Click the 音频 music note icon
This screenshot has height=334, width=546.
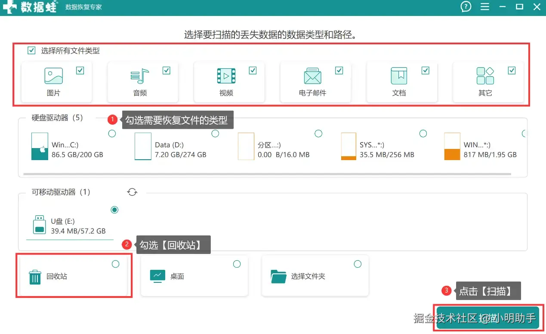[x=139, y=76]
